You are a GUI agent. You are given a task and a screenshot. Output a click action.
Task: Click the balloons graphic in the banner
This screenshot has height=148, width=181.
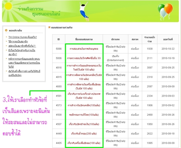coord(165,12)
